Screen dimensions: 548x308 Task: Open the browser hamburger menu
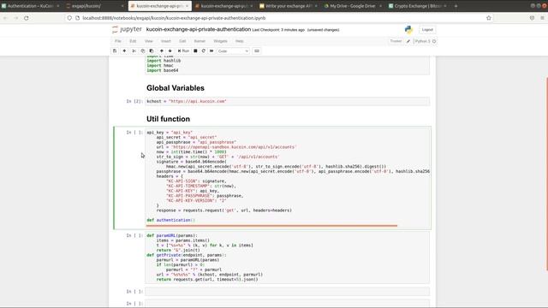coord(542,18)
